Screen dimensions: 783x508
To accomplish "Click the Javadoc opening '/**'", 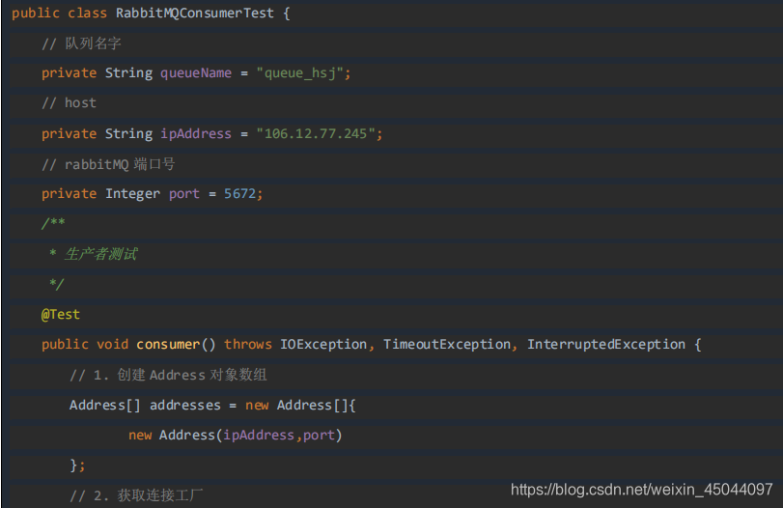I will 53,223.
